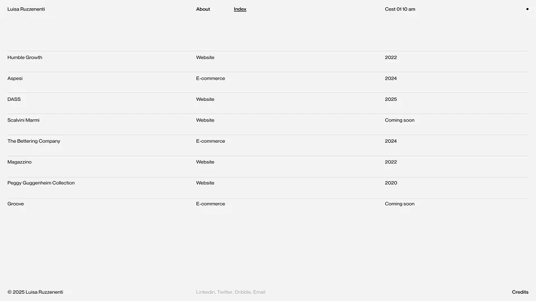Select the Index navigation link
The image size is (536, 301).
(x=240, y=9)
